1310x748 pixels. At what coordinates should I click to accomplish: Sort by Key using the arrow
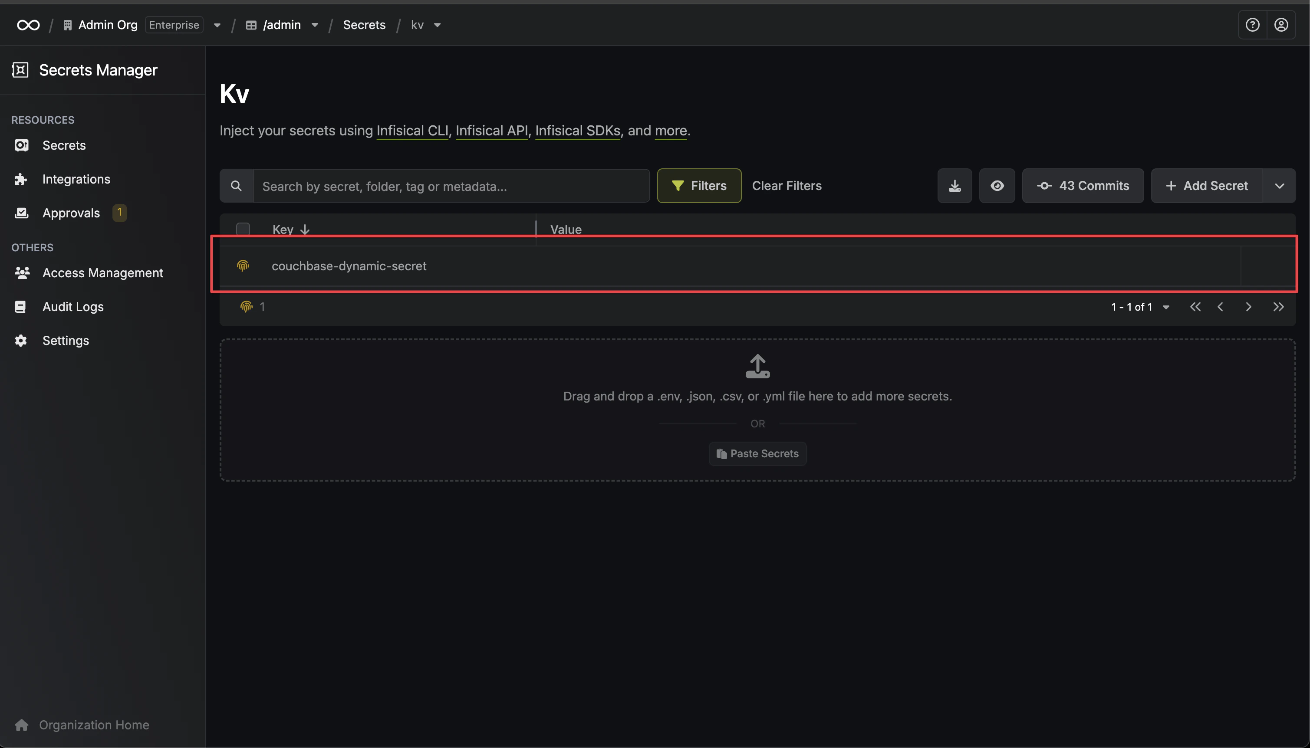click(305, 230)
